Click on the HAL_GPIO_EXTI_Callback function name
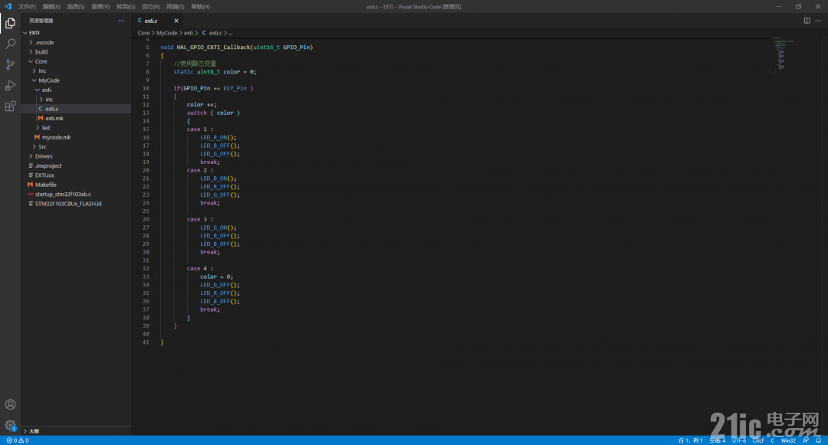 click(x=213, y=47)
